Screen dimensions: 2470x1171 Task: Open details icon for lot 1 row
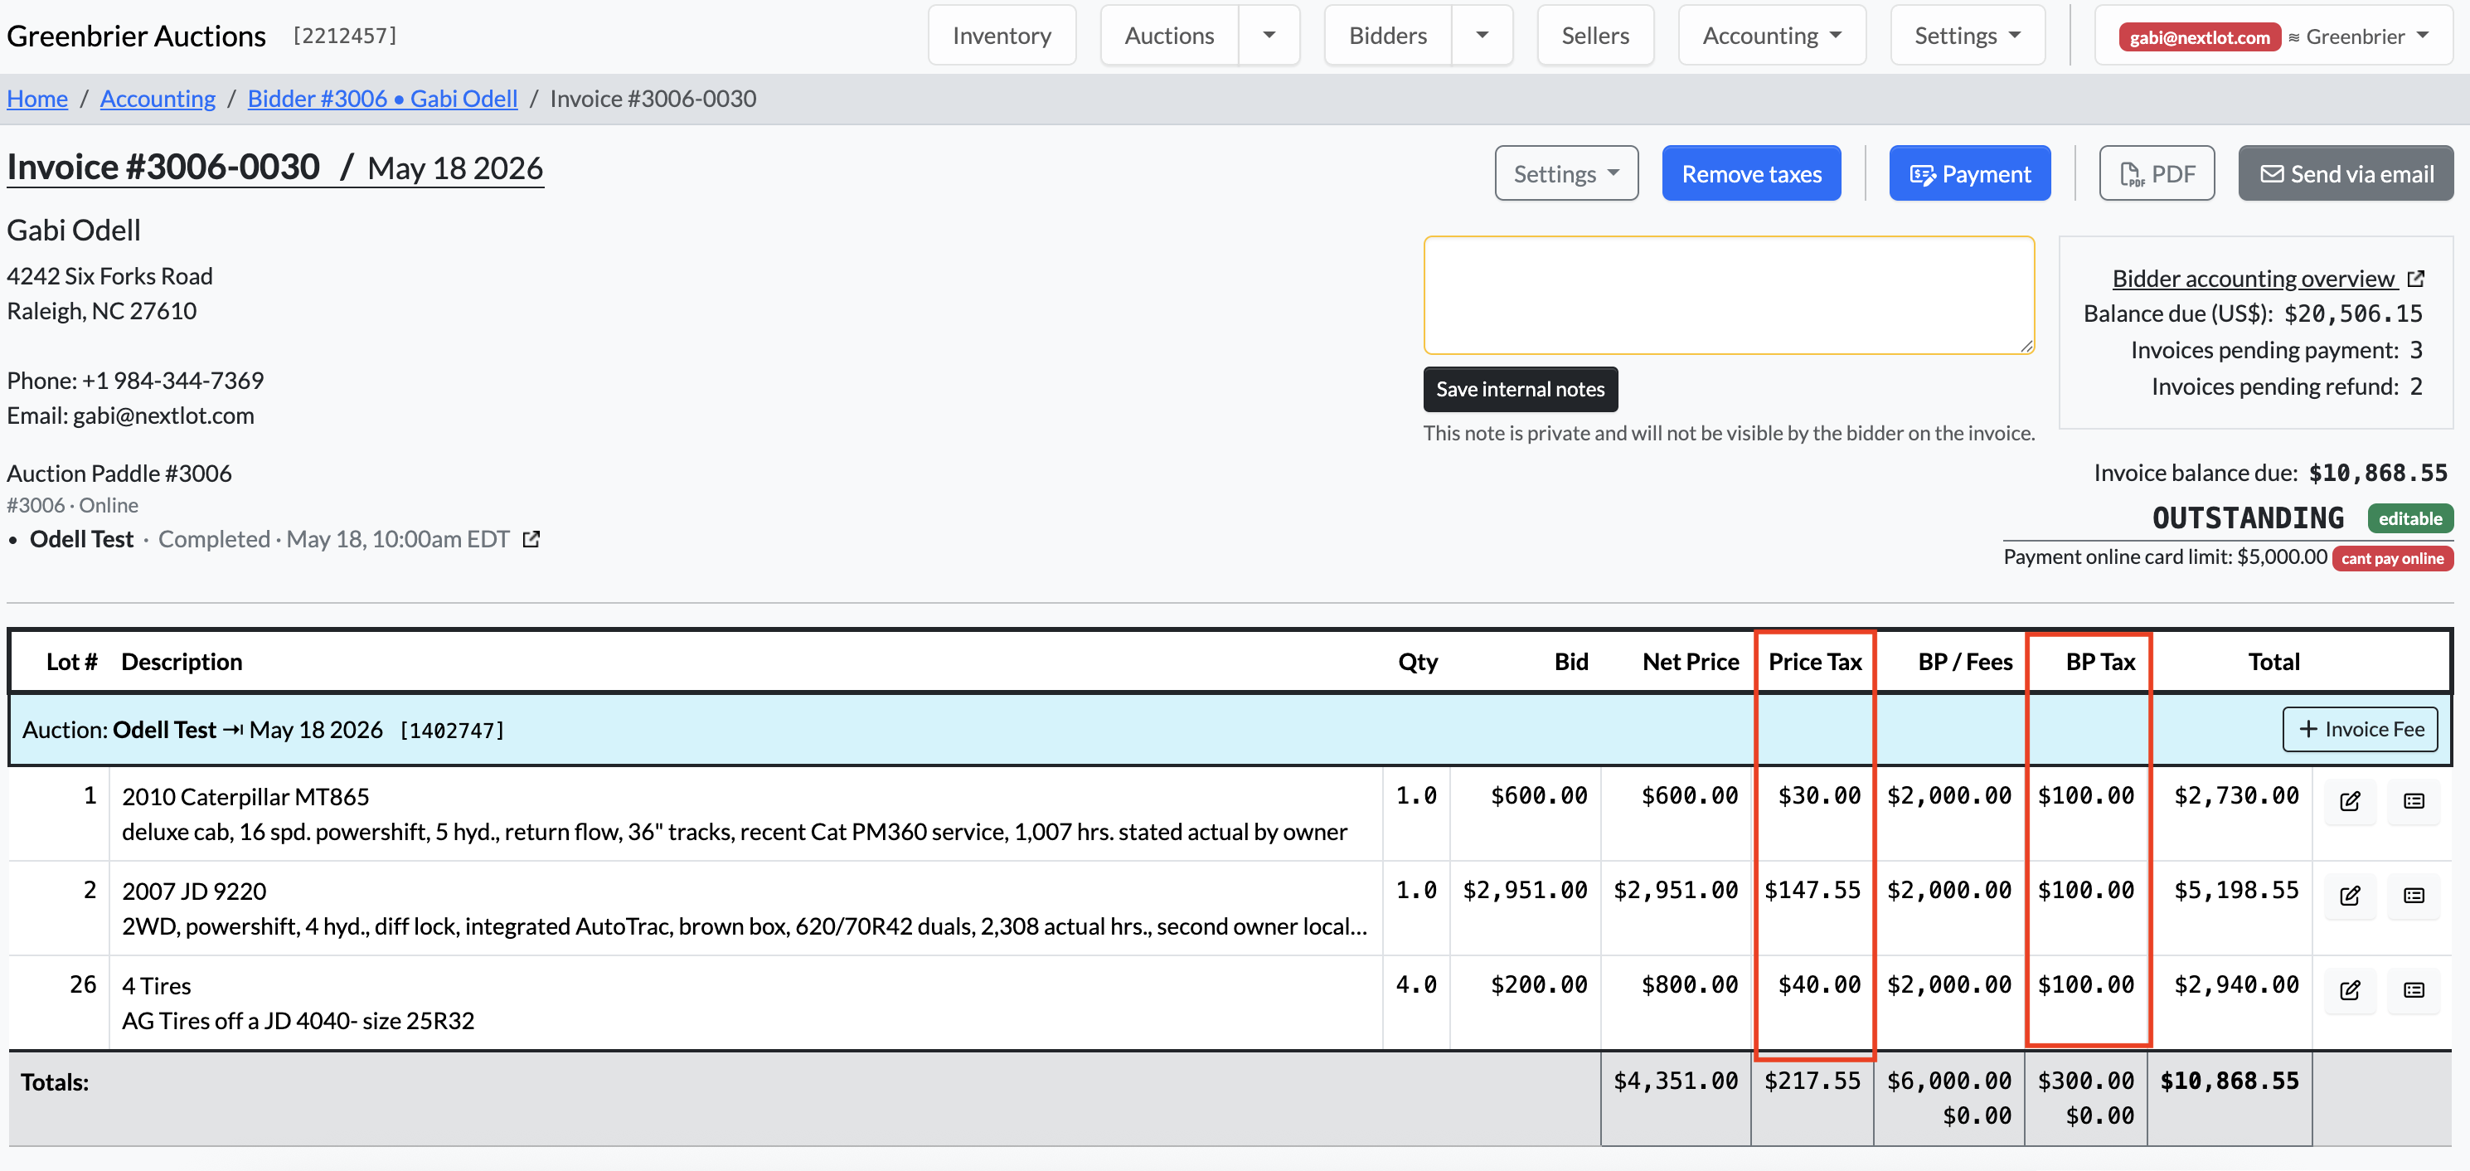coord(2414,801)
